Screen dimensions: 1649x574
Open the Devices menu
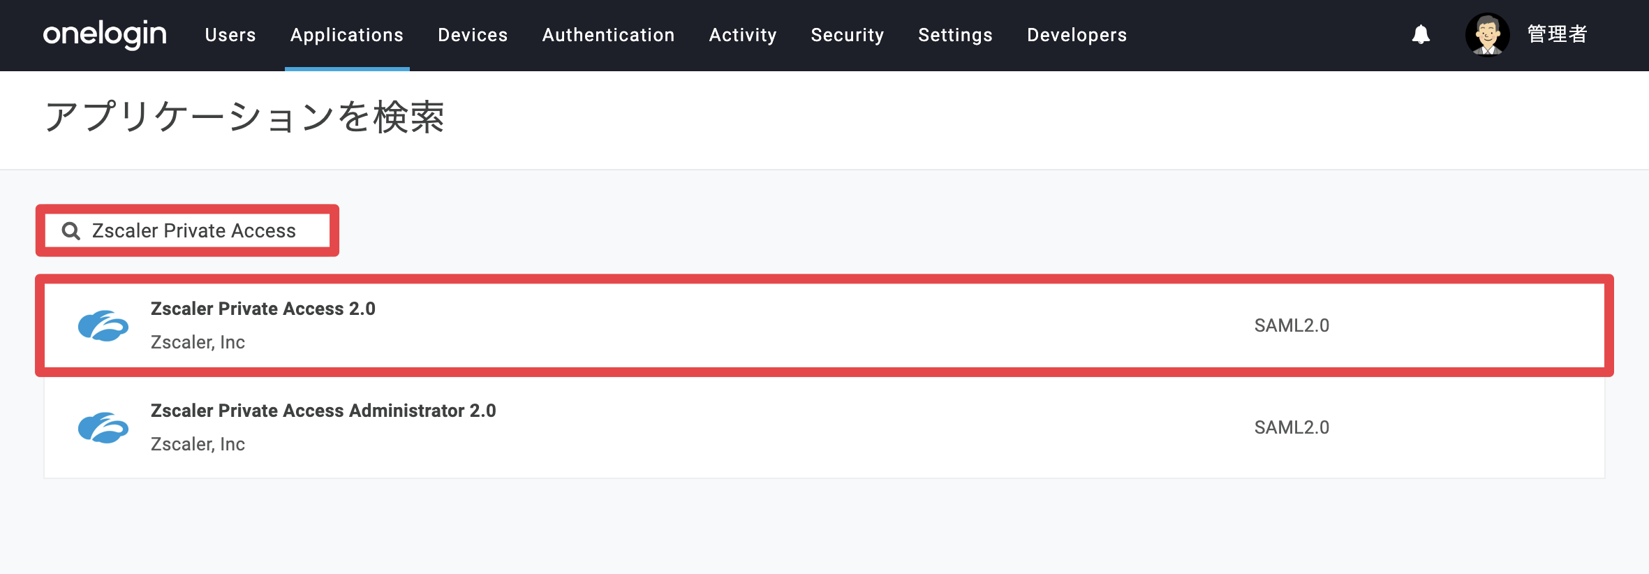tap(473, 35)
